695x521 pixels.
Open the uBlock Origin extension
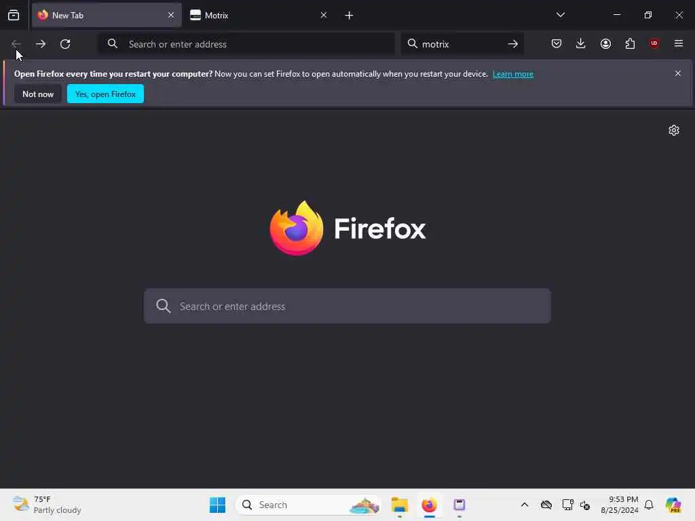tap(654, 43)
